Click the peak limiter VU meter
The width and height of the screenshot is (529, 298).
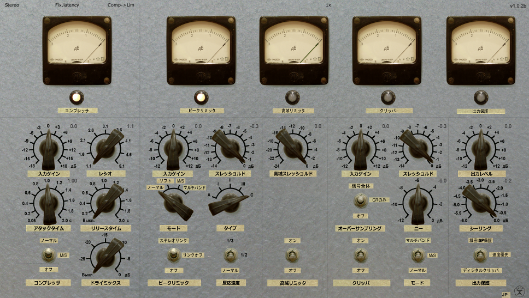(x=201, y=50)
